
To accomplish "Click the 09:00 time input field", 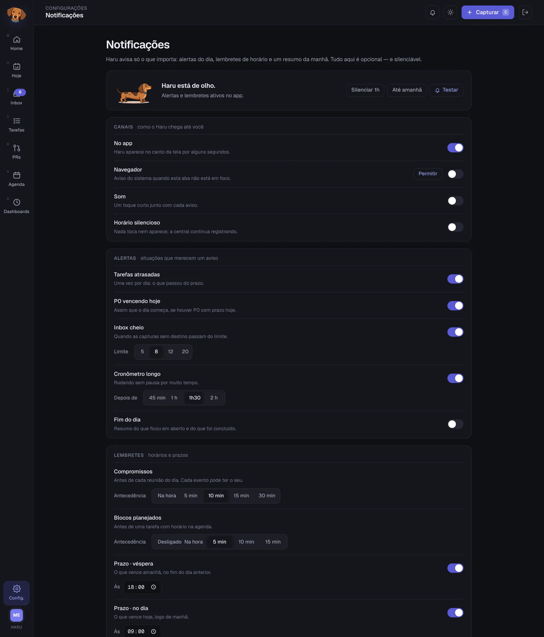I will (x=142, y=631).
